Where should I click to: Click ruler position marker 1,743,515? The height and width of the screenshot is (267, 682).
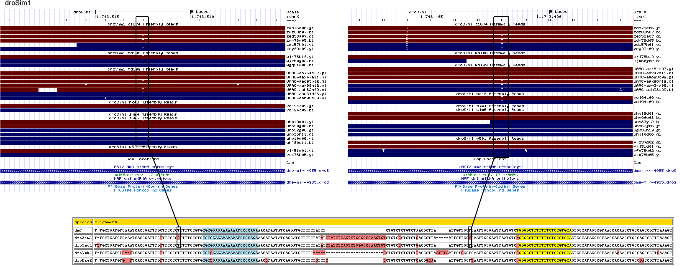108,17
